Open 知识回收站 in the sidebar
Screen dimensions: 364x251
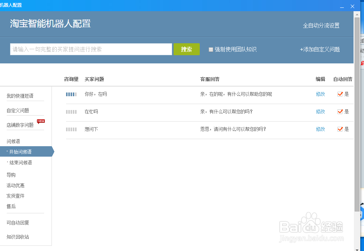click(x=18, y=237)
